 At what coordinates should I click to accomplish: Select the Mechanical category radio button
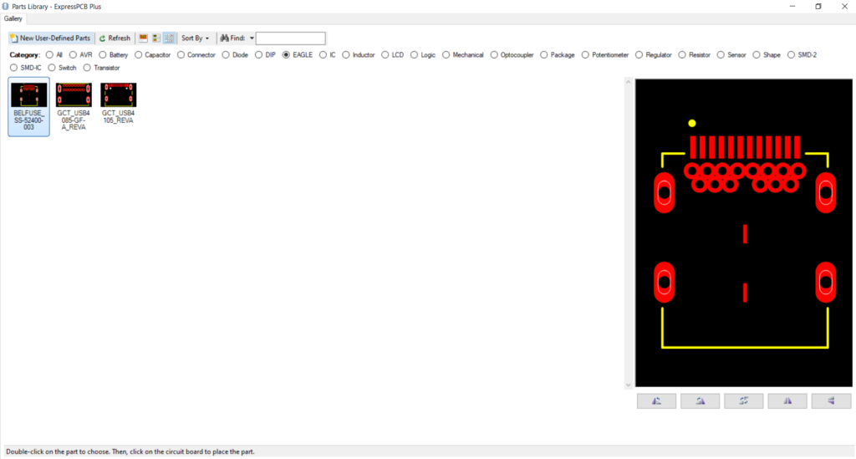(446, 55)
